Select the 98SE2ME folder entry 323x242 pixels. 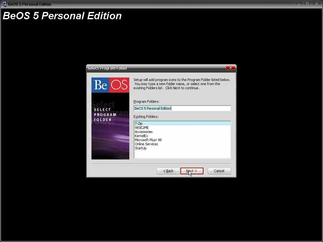[x=182, y=128]
